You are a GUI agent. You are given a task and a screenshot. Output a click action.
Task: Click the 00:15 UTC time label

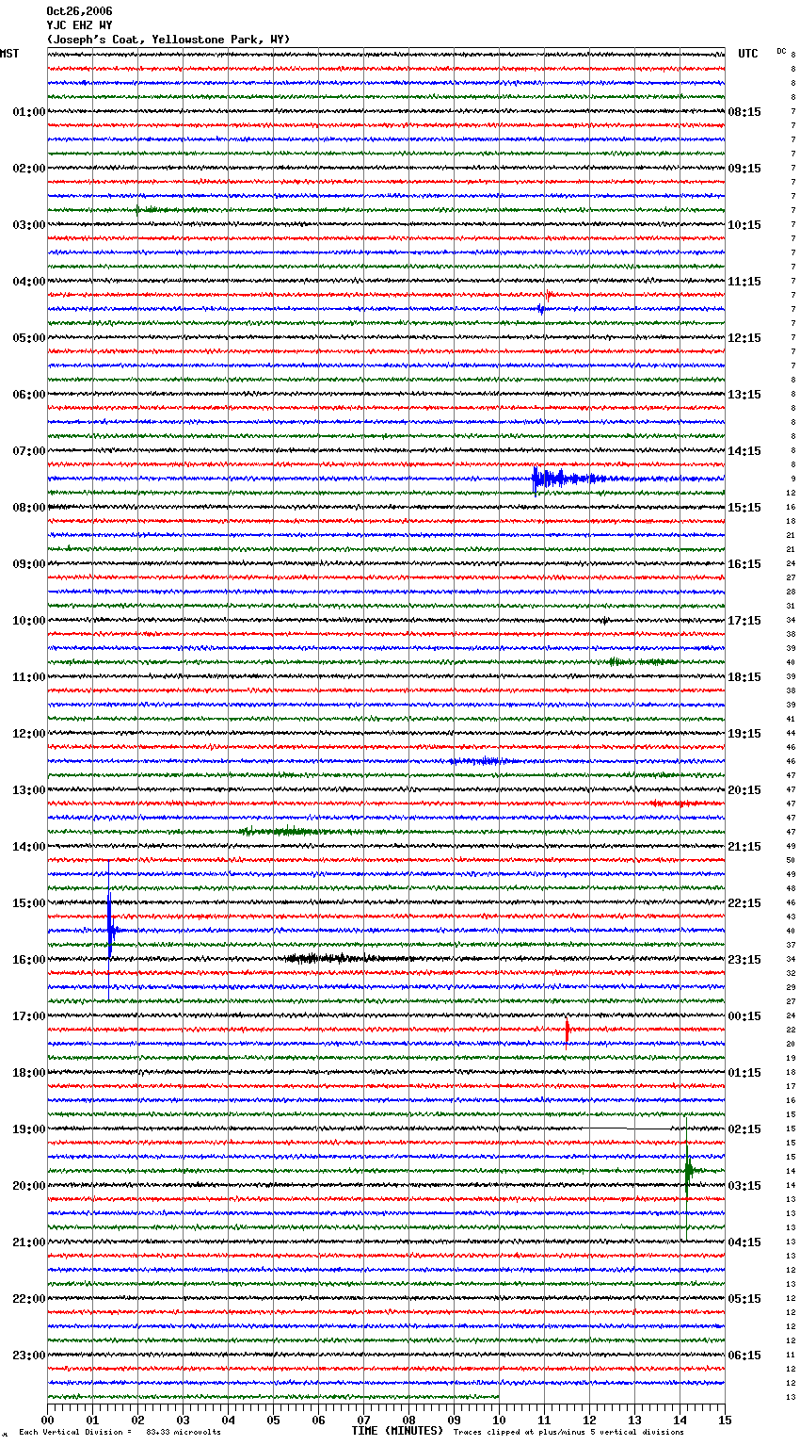[x=744, y=1016]
